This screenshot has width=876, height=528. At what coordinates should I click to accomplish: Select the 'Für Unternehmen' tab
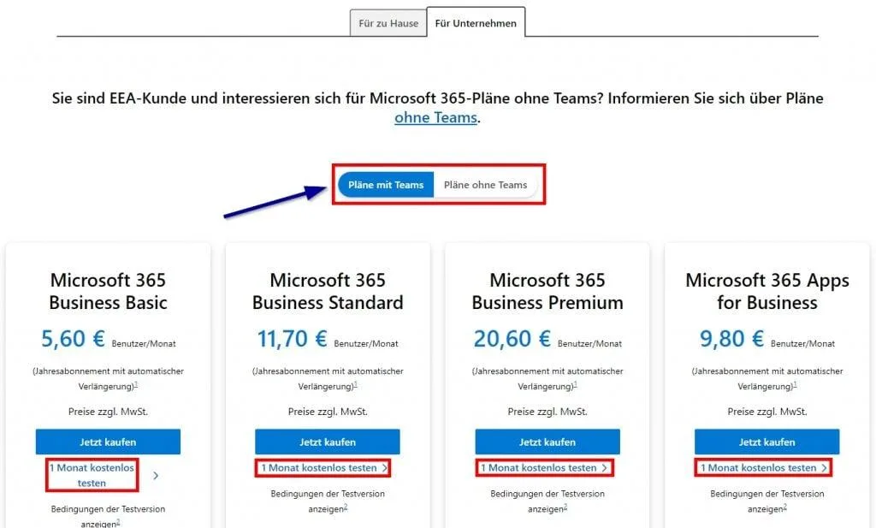(476, 23)
